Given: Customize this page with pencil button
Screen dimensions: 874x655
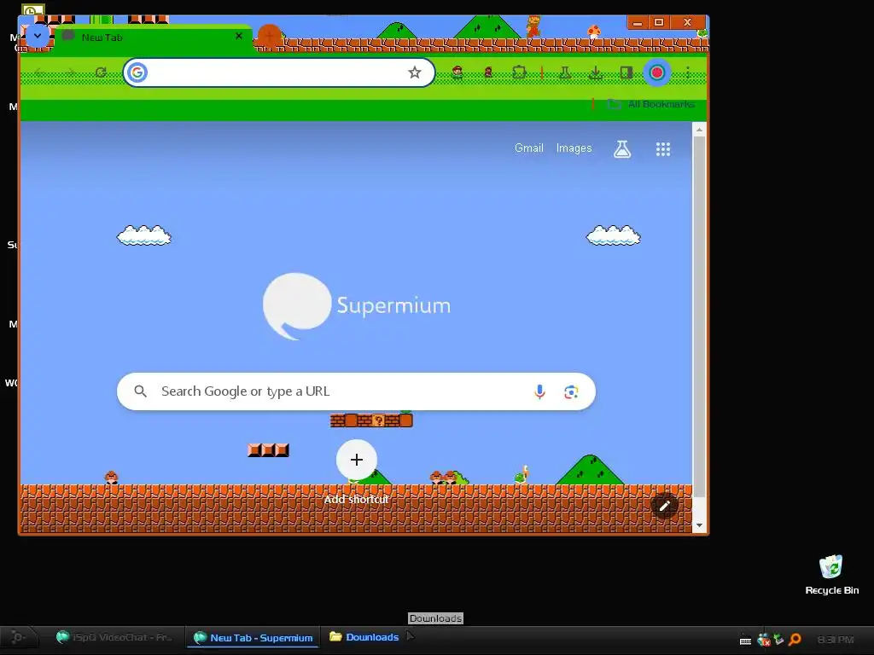Looking at the screenshot, I should pos(664,506).
